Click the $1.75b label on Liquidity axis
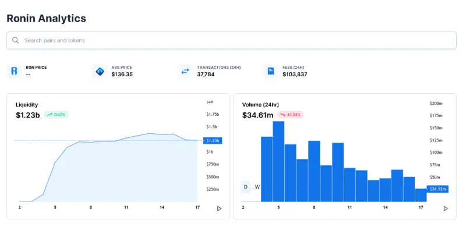Screen dimensions: 459x227 pos(213,115)
